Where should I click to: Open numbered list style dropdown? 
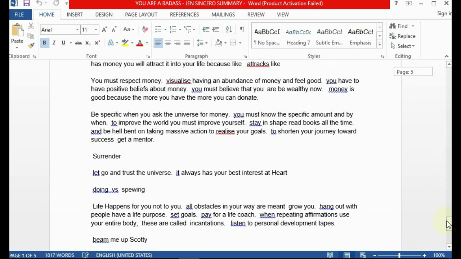(180, 29)
